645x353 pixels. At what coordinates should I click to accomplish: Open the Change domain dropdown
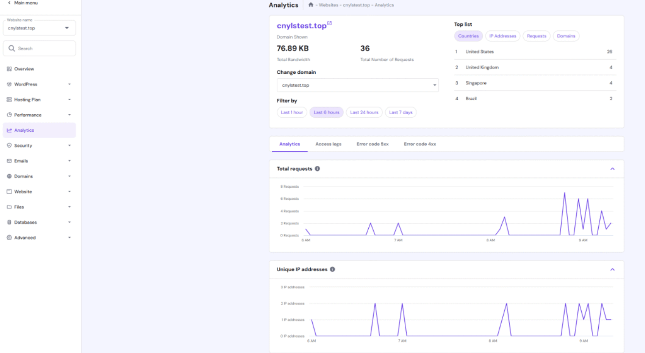[358, 85]
